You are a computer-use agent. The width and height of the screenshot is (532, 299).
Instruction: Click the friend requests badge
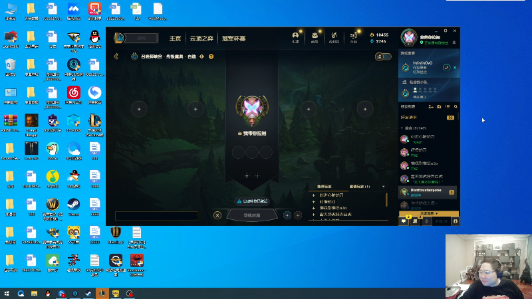click(450, 118)
